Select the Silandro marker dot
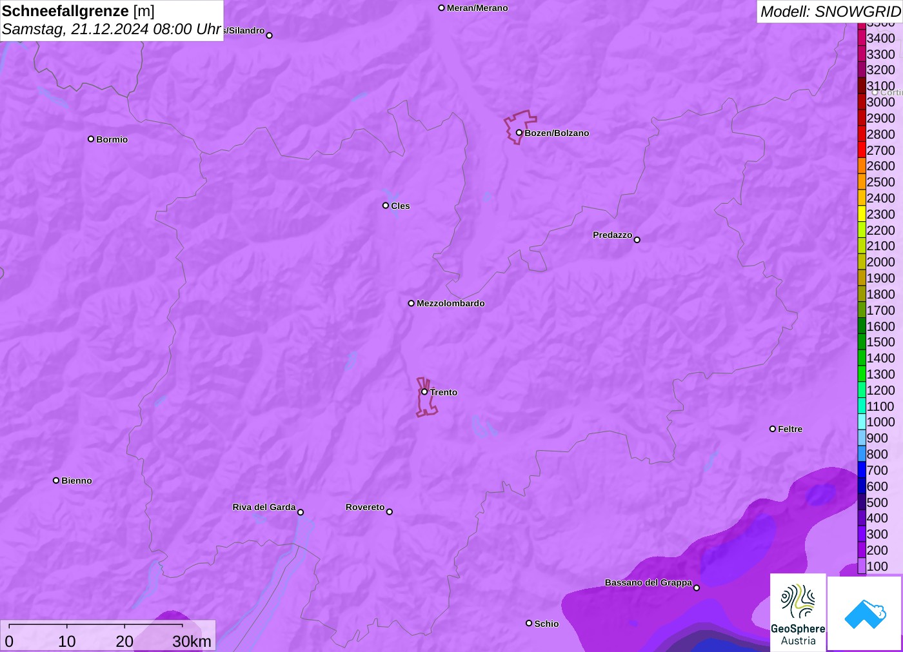The height and width of the screenshot is (652, 903). 270,35
